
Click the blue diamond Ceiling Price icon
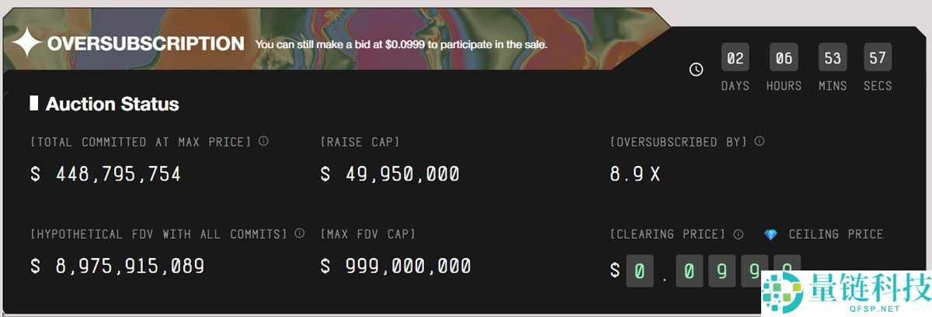770,234
